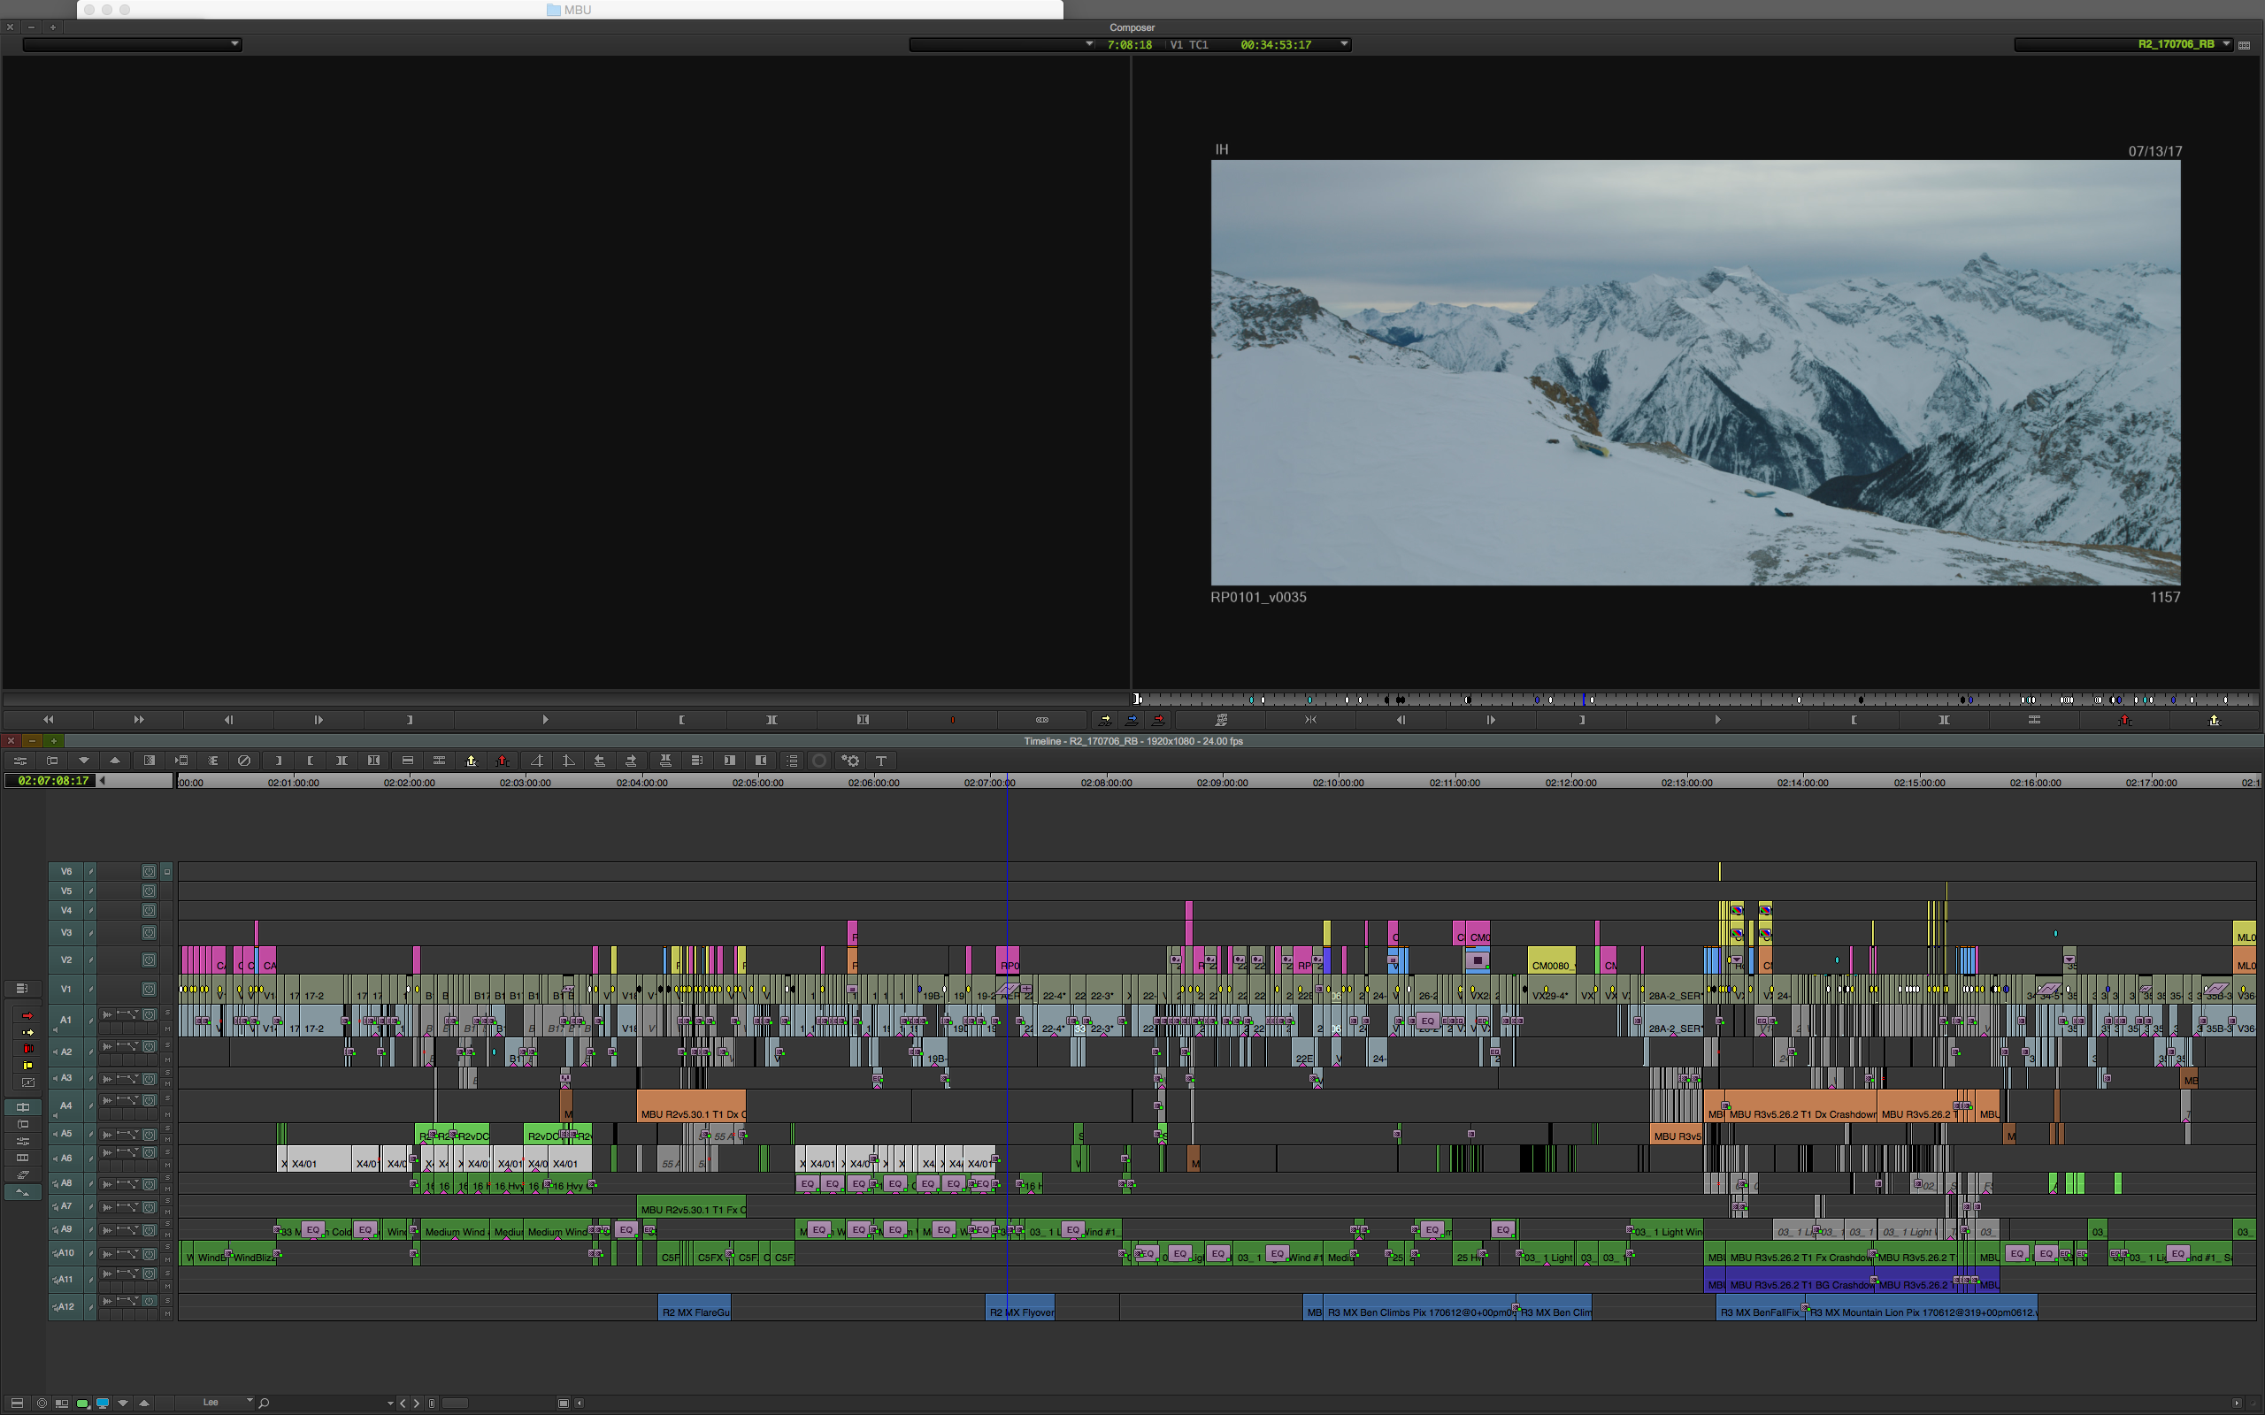
Task: Solo the A4 audio track
Action: point(167,1098)
